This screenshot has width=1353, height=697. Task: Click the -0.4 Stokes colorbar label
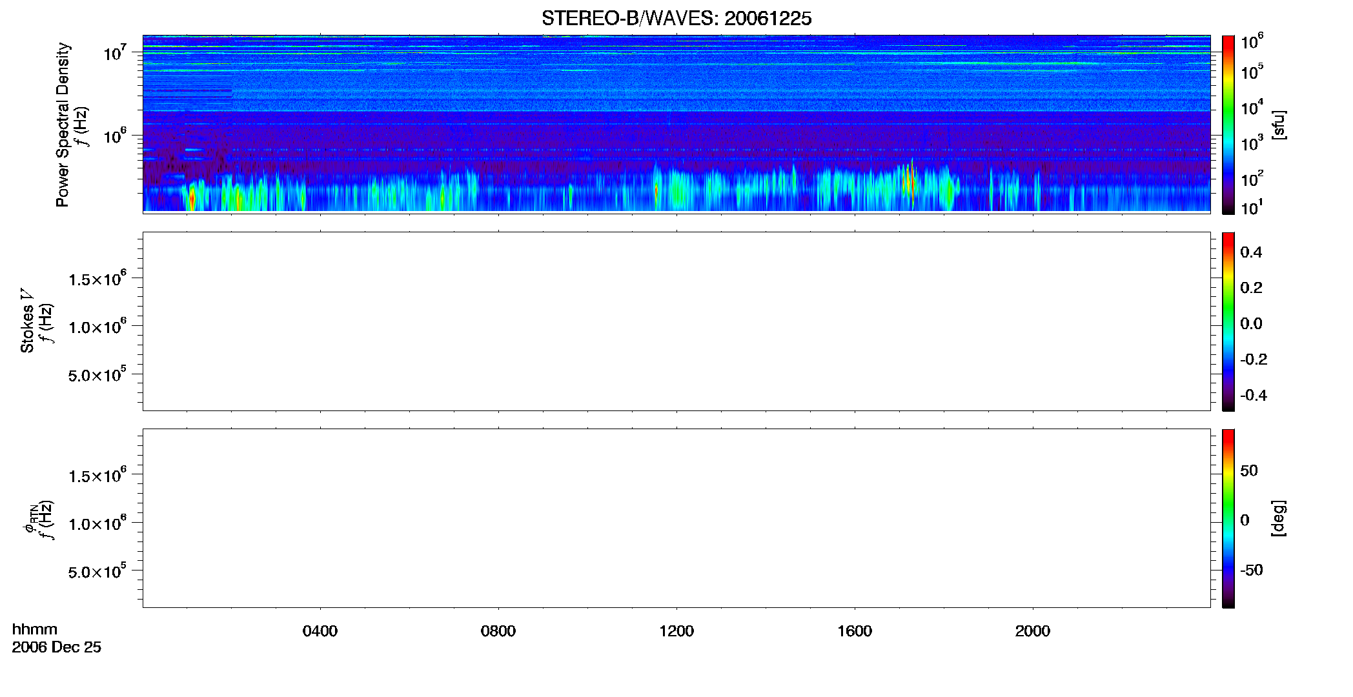(1254, 396)
